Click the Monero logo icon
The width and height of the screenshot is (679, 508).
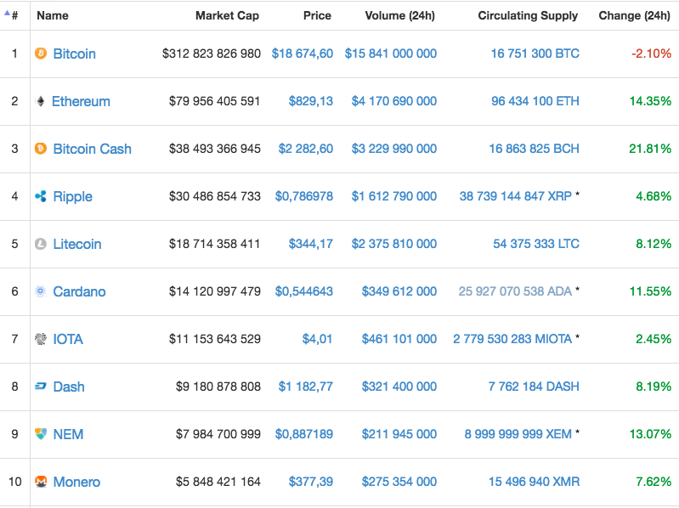(x=41, y=482)
